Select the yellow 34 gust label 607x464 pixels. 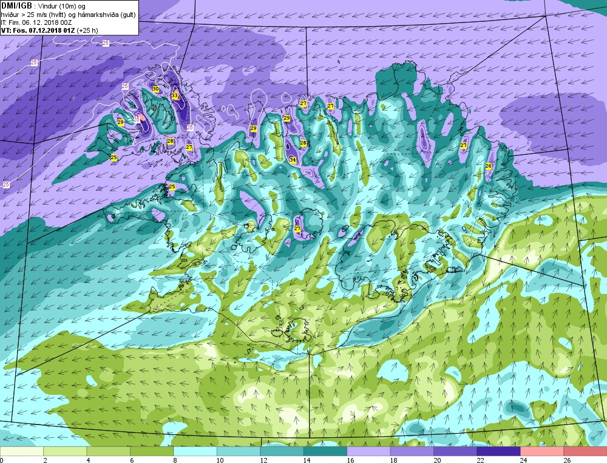tap(293, 160)
